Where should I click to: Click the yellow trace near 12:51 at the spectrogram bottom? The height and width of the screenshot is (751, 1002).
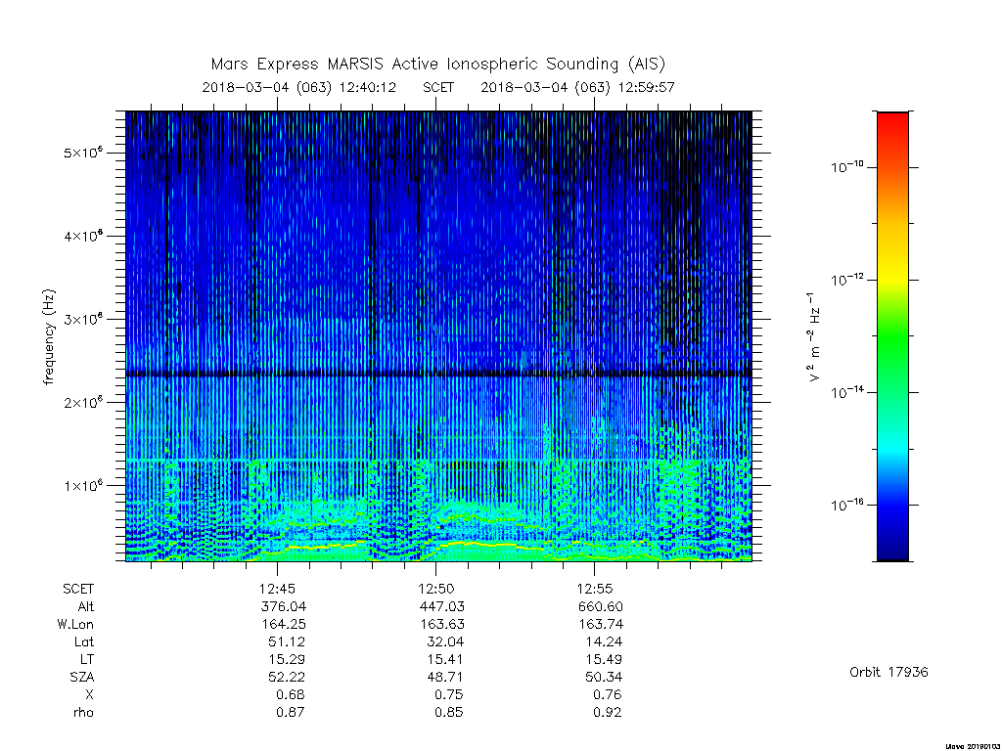tap(470, 544)
